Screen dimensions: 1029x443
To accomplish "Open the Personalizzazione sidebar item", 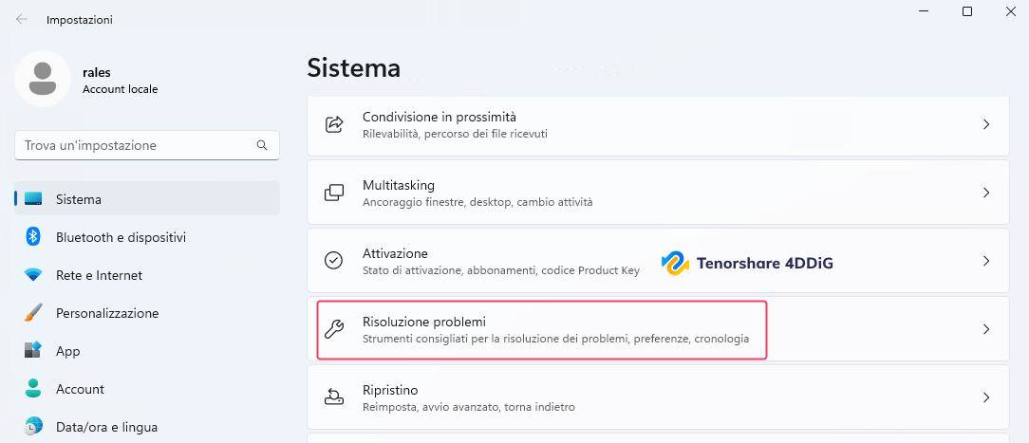I will coord(107,313).
